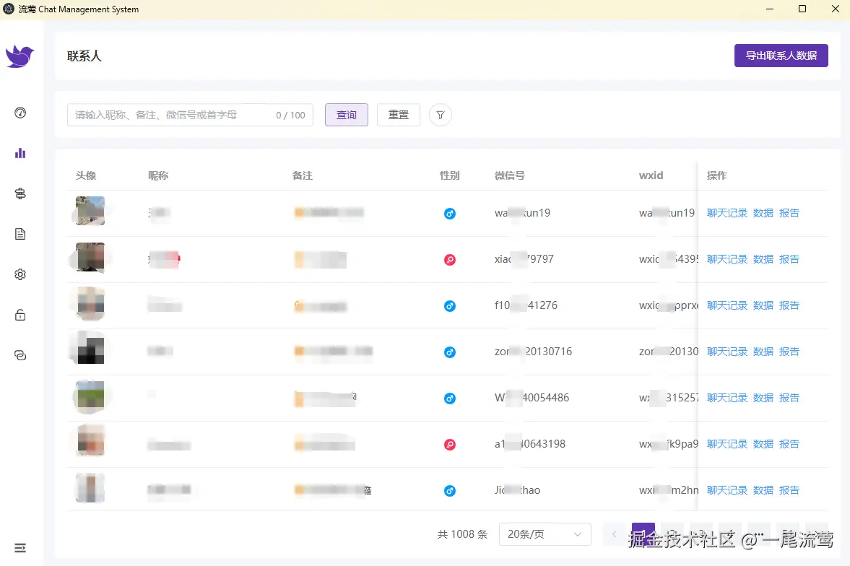Click the bird logo in sidebar

click(20, 56)
